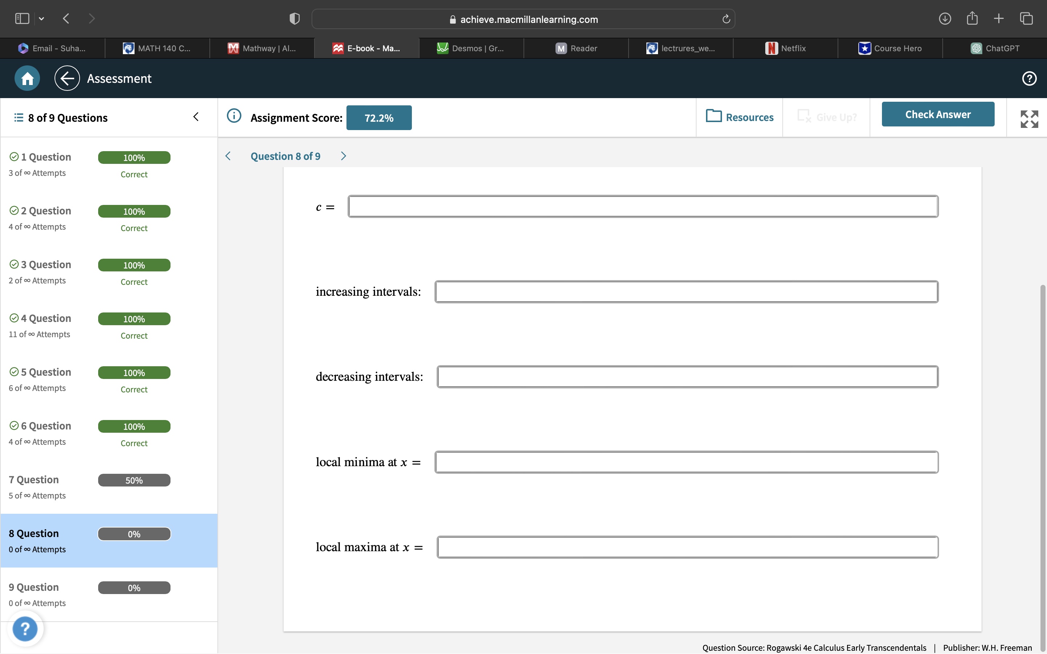Switch to the Mathway browser tab
Screen dimensions: 1047x654
[262, 48]
